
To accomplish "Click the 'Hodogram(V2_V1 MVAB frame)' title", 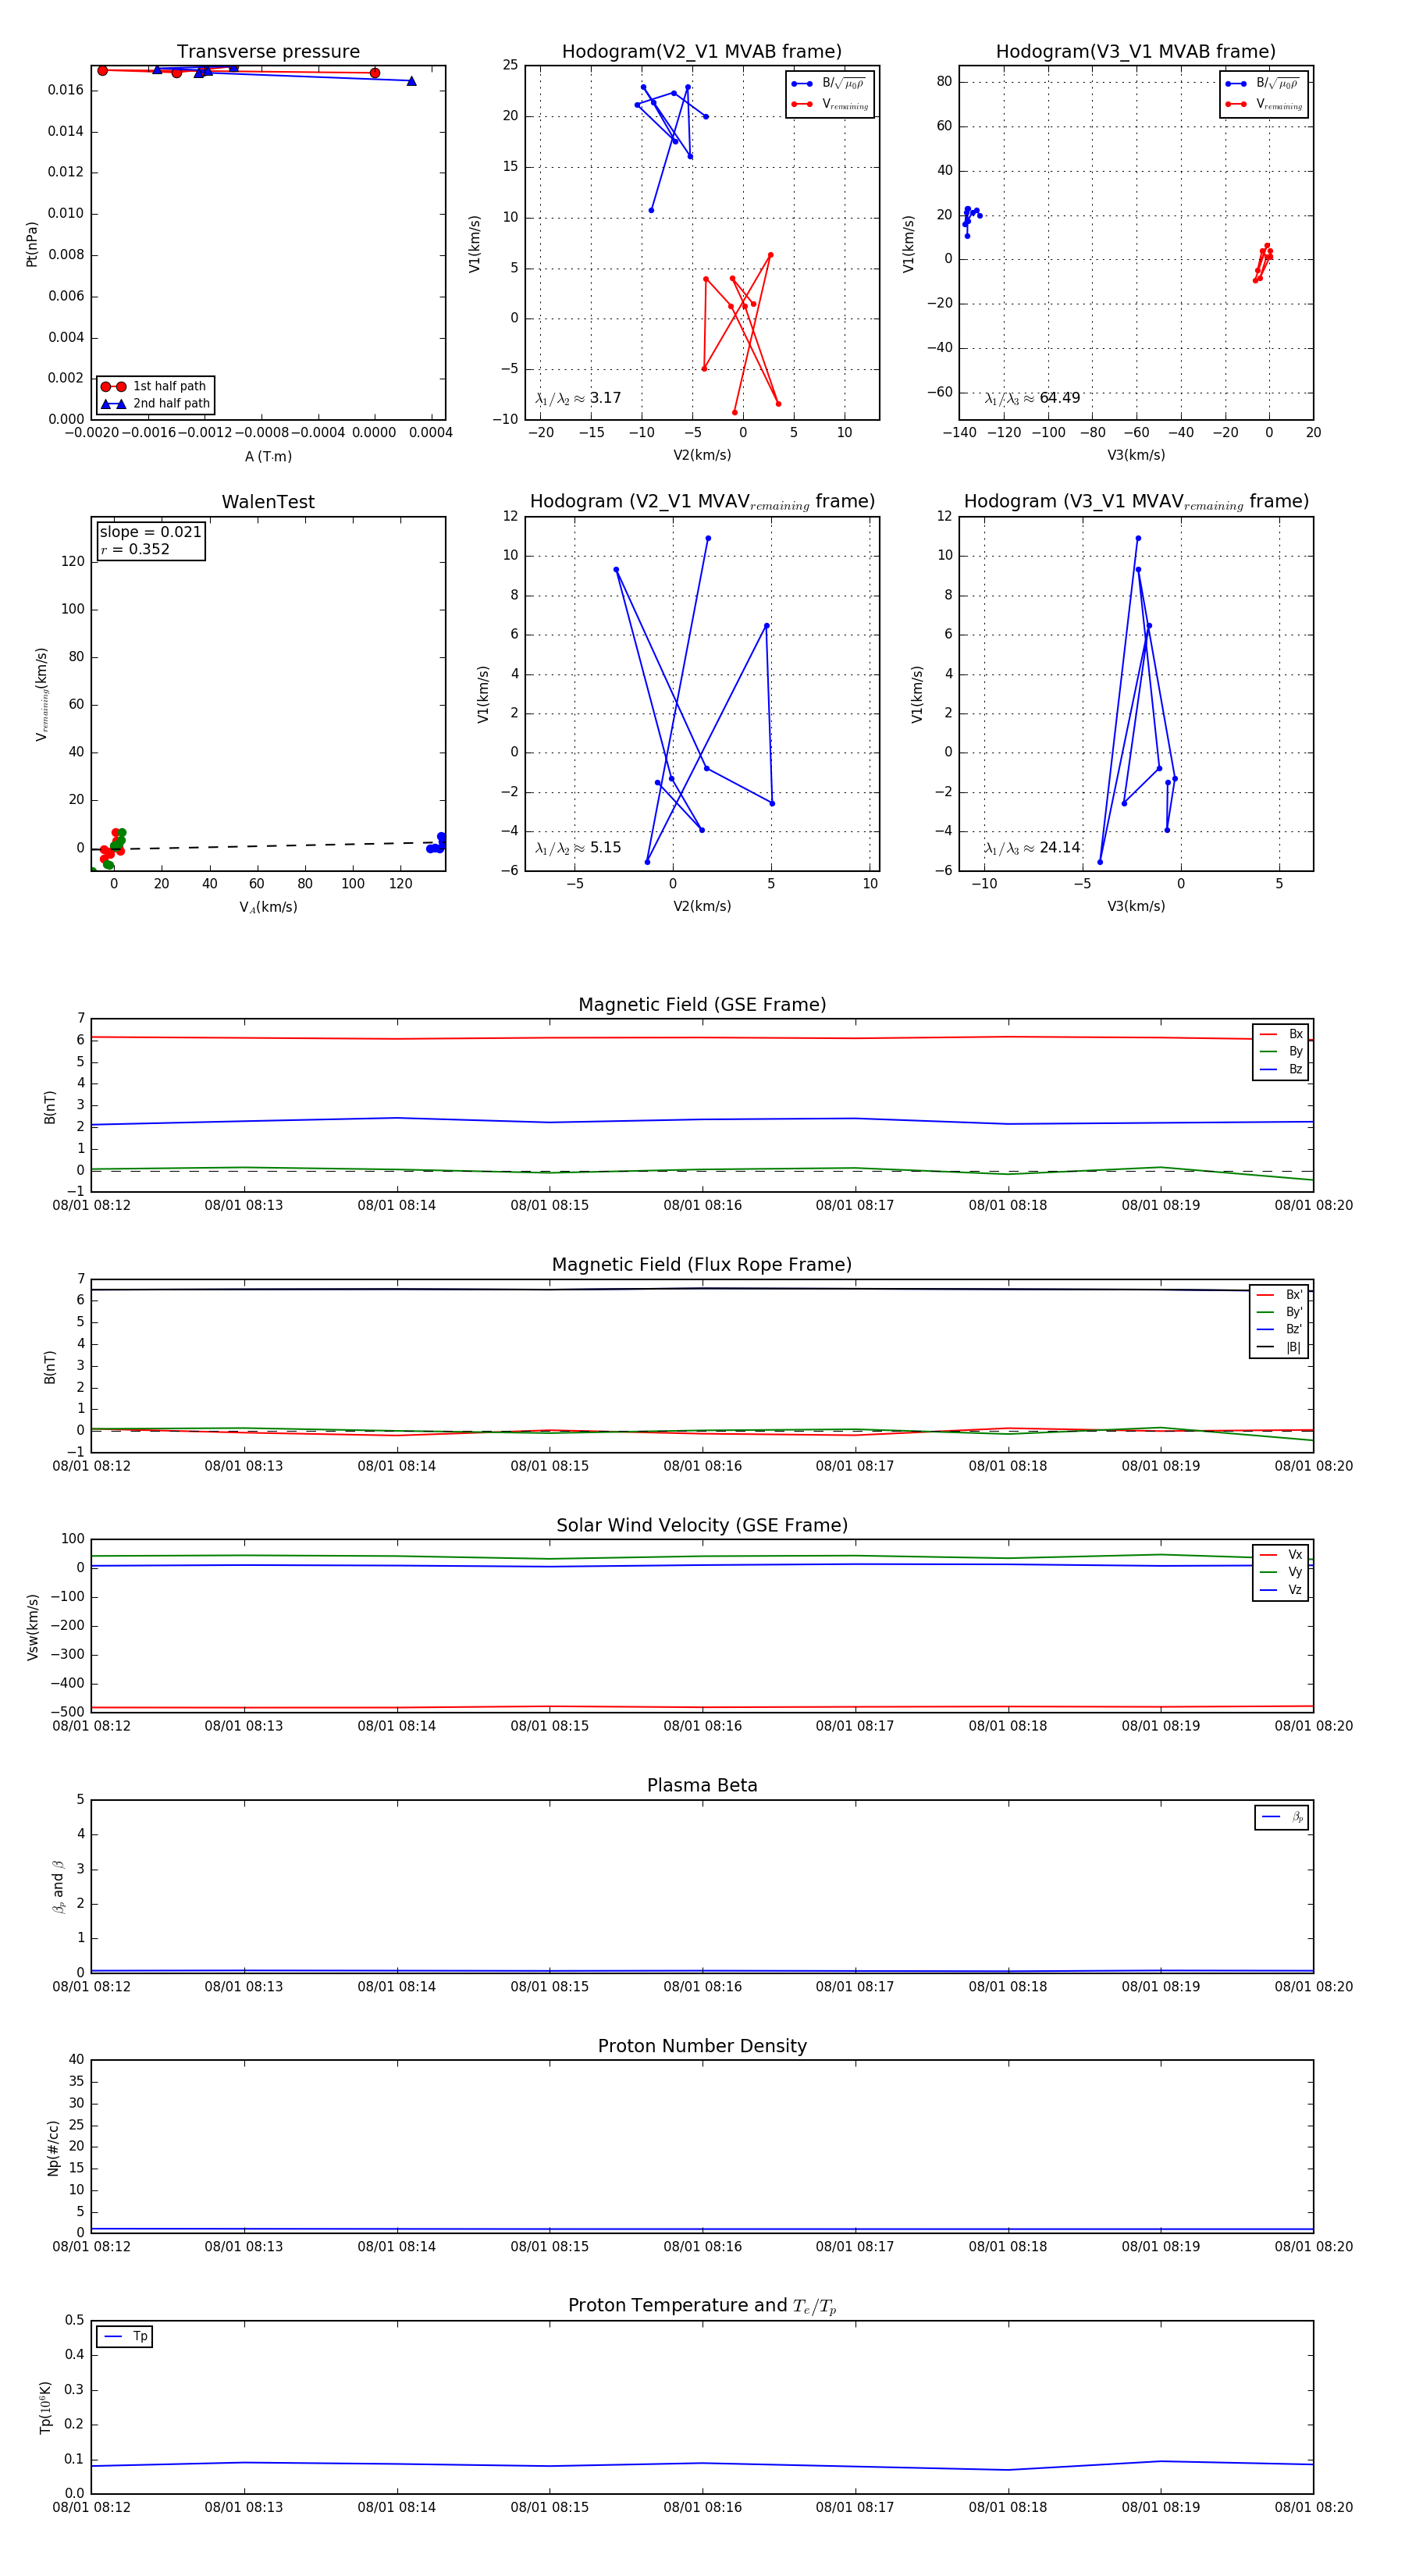I will click(702, 52).
